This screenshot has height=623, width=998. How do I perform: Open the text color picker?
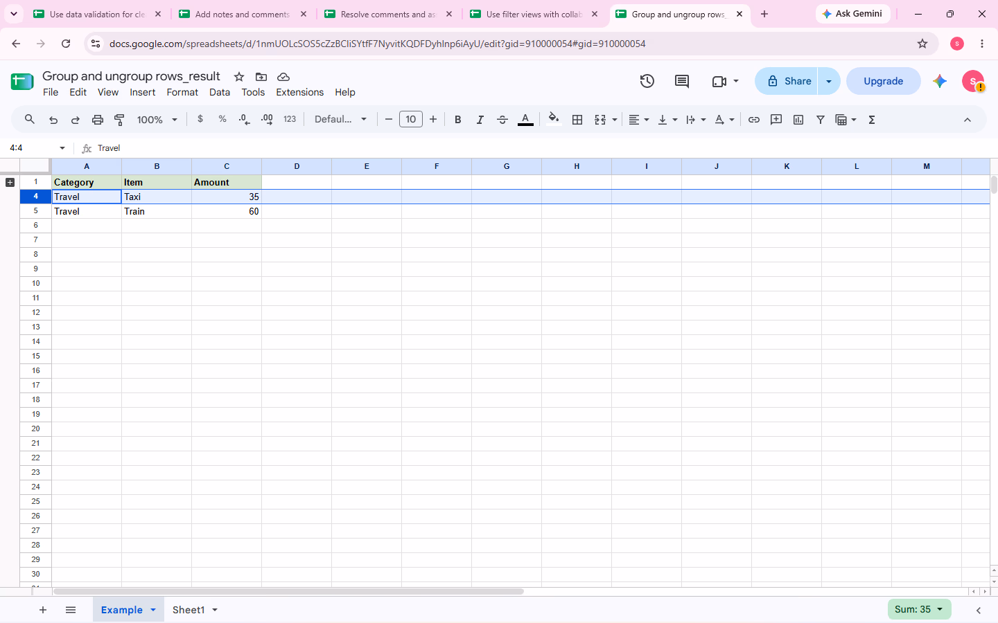[525, 120]
